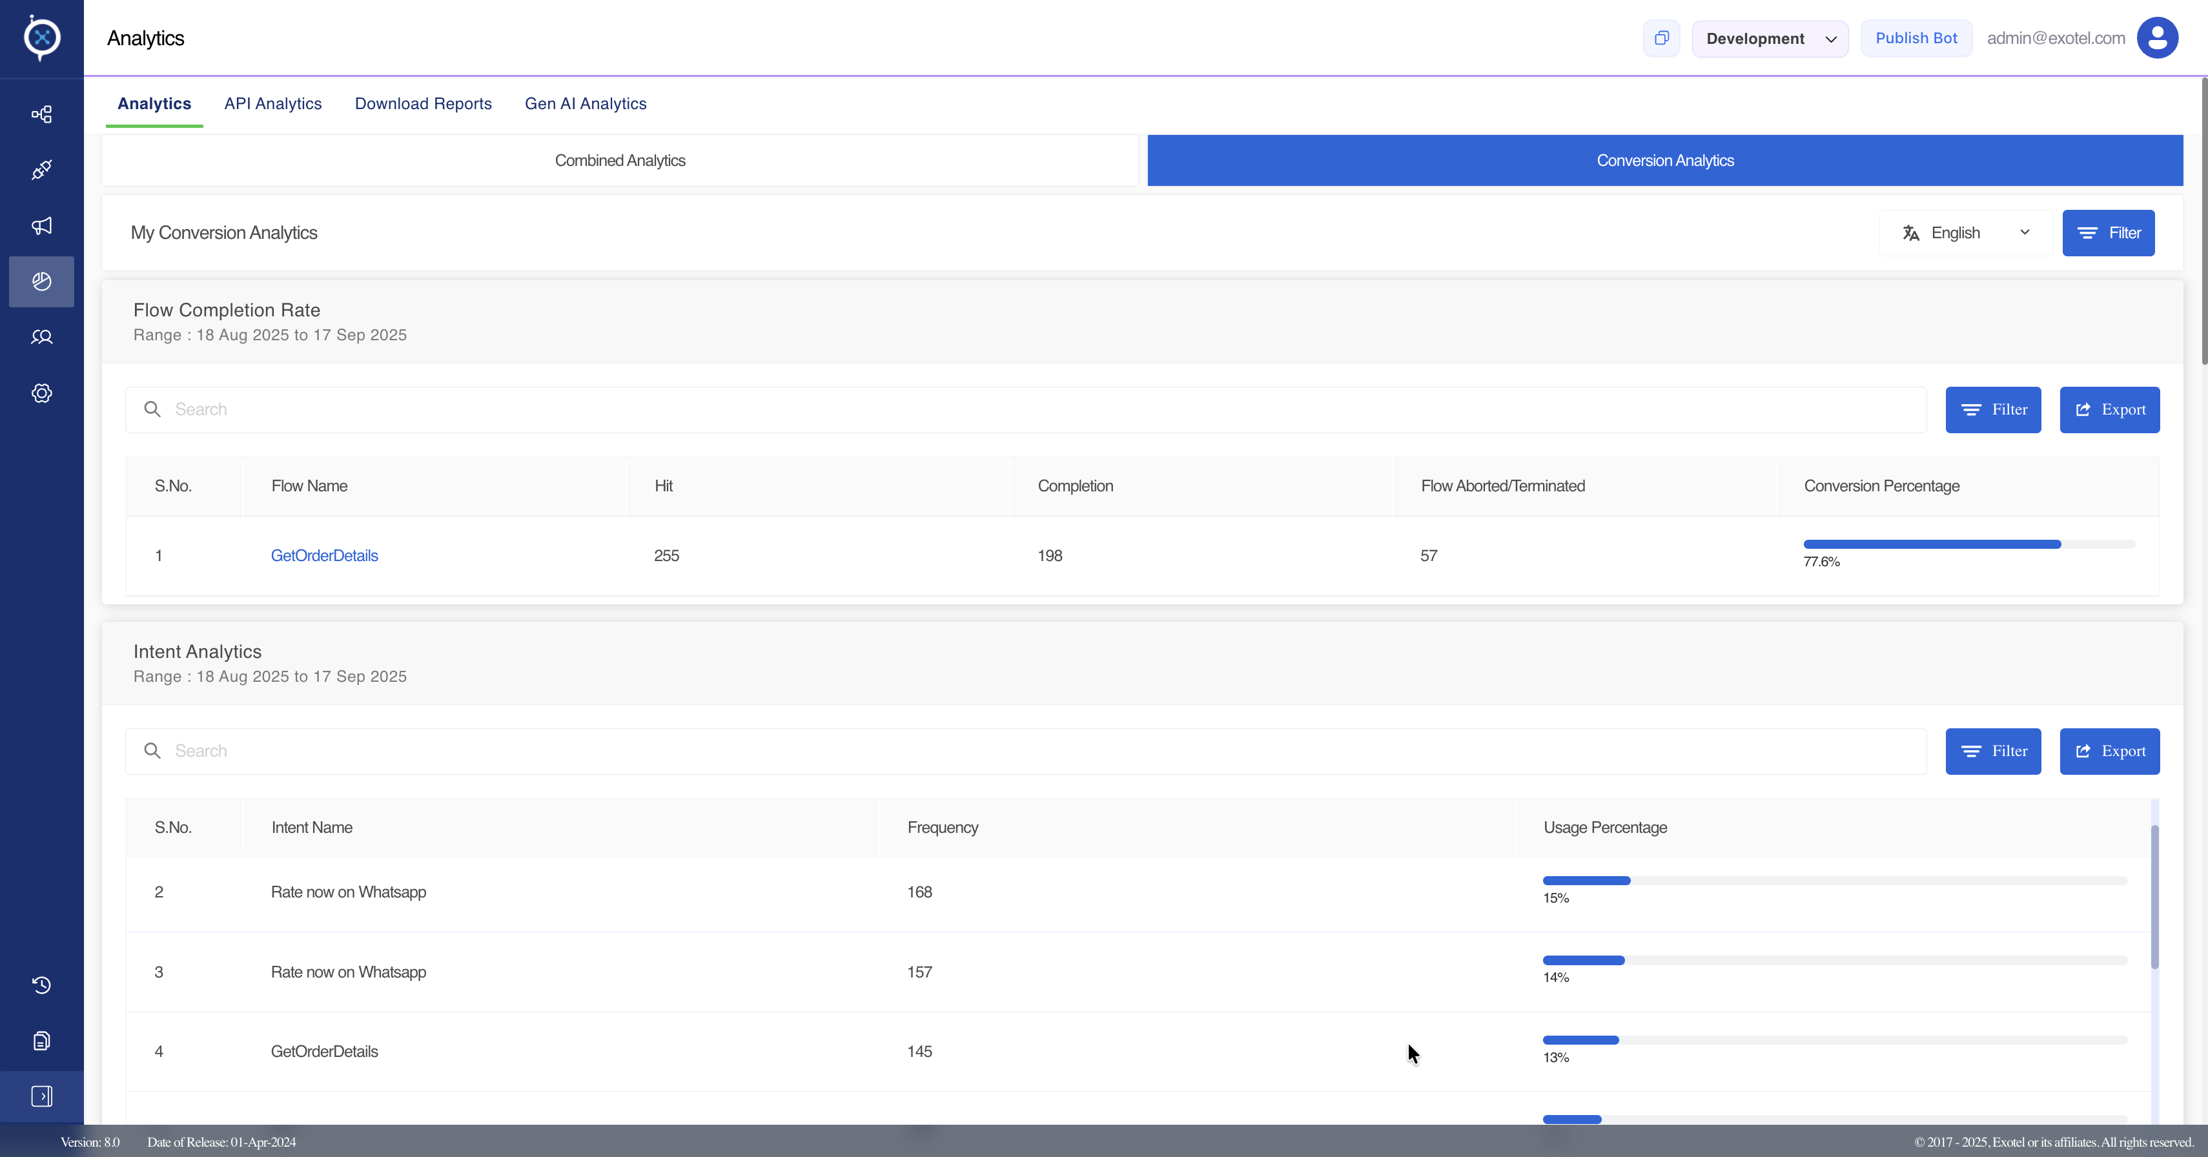Click the GetOrderDetails conversion percentage bar
The image size is (2208, 1157).
pyautogui.click(x=1968, y=544)
